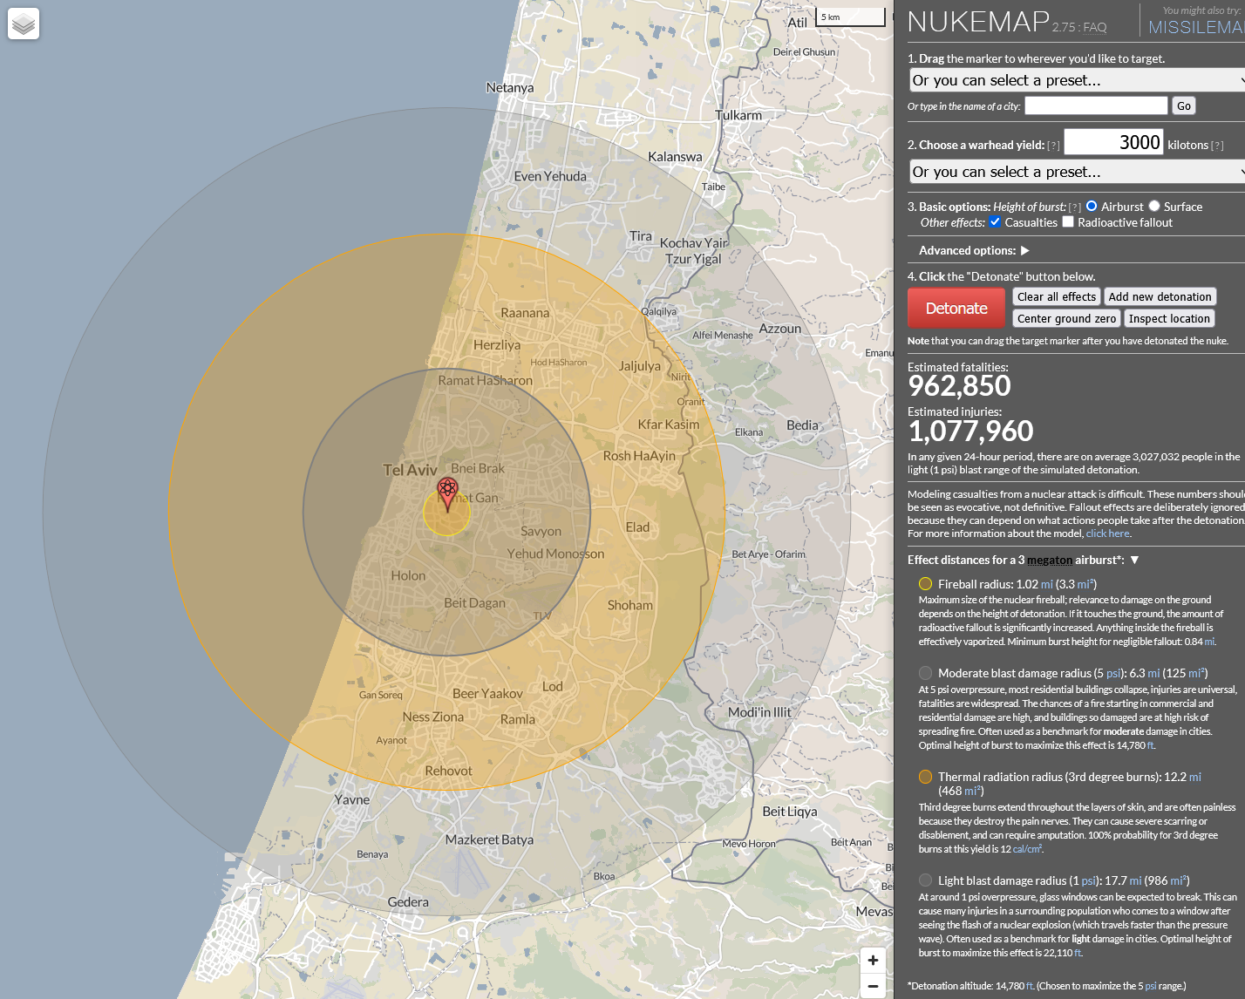Image resolution: width=1245 pixels, height=999 pixels.
Task: Click the Light blast damage legend circle
Action: click(925, 880)
